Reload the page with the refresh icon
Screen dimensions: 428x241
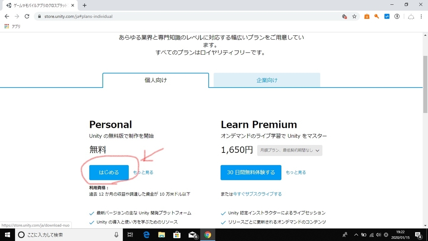click(x=27, y=16)
